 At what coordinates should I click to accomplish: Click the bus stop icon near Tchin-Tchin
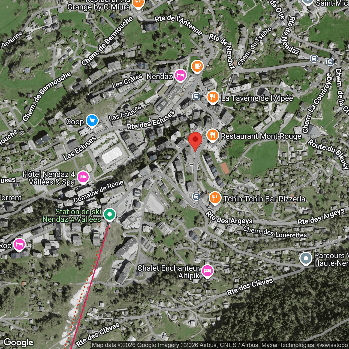point(196,197)
